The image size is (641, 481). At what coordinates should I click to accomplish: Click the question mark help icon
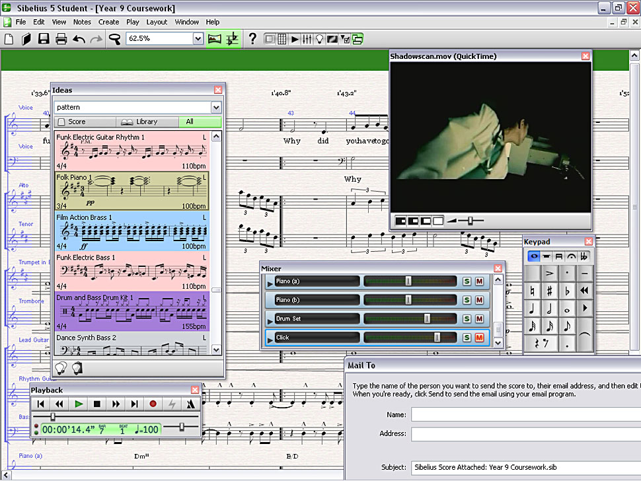pyautogui.click(x=252, y=39)
